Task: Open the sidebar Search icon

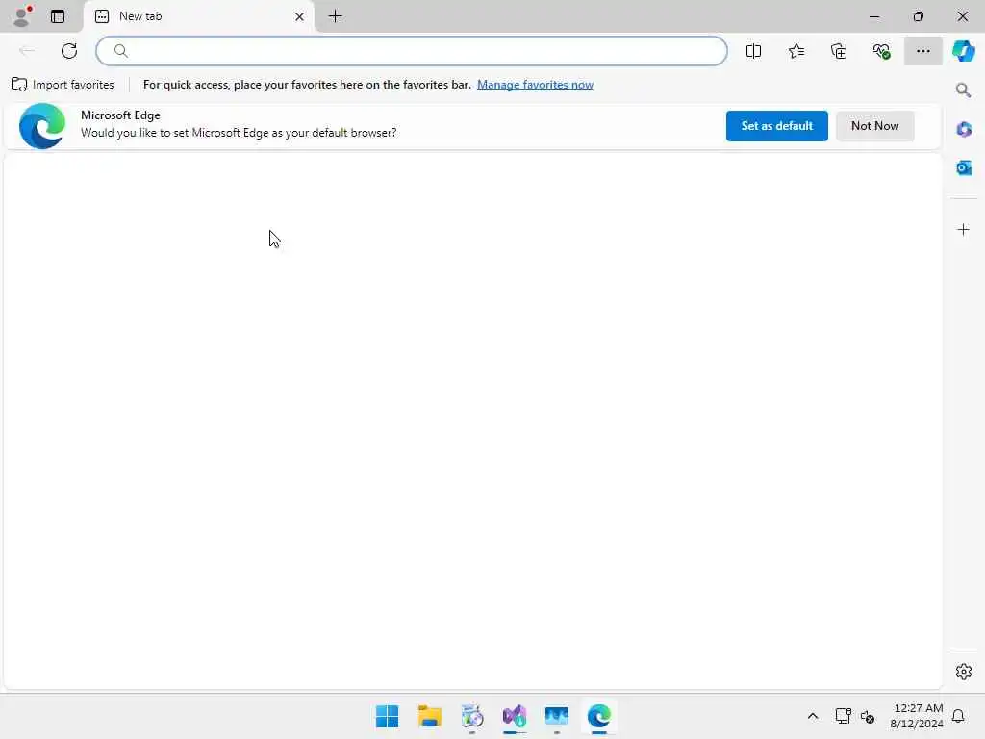Action: (x=963, y=90)
